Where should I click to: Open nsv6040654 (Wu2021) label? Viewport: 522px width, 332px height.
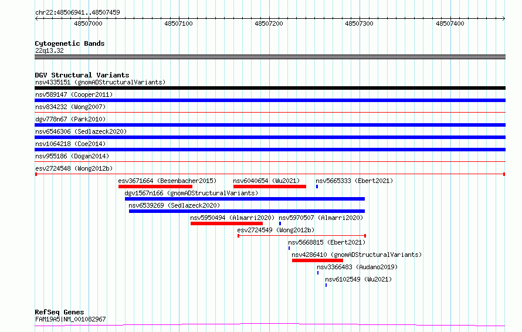266,181
